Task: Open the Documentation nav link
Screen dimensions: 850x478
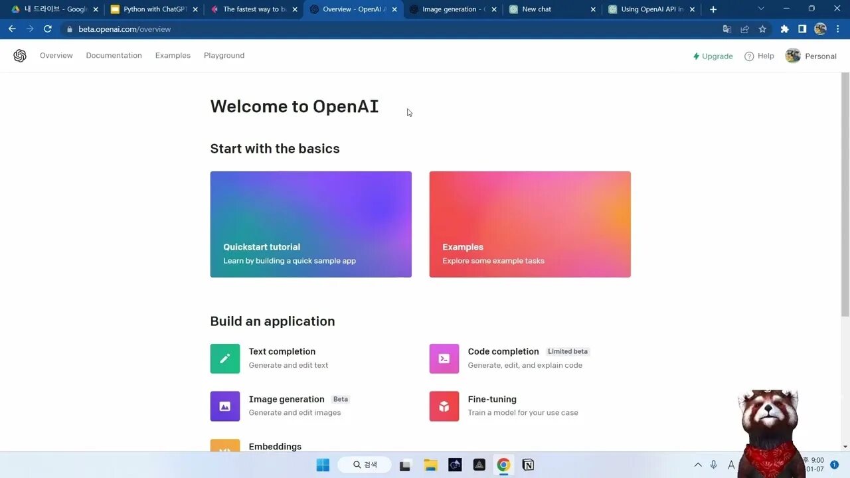Action: (114, 56)
